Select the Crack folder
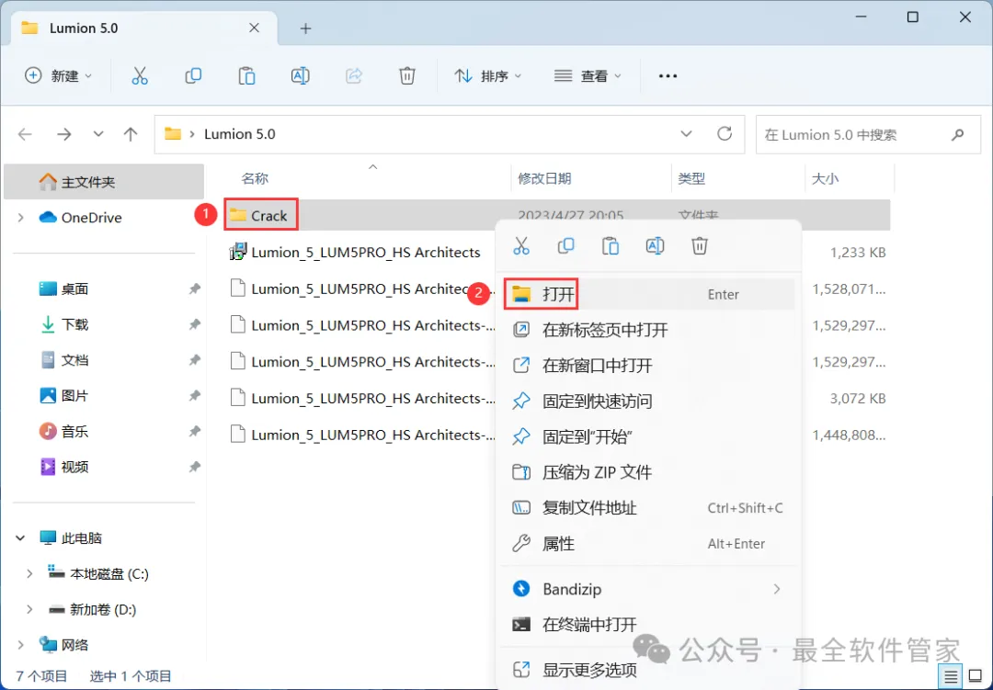The height and width of the screenshot is (690, 993). [x=261, y=216]
